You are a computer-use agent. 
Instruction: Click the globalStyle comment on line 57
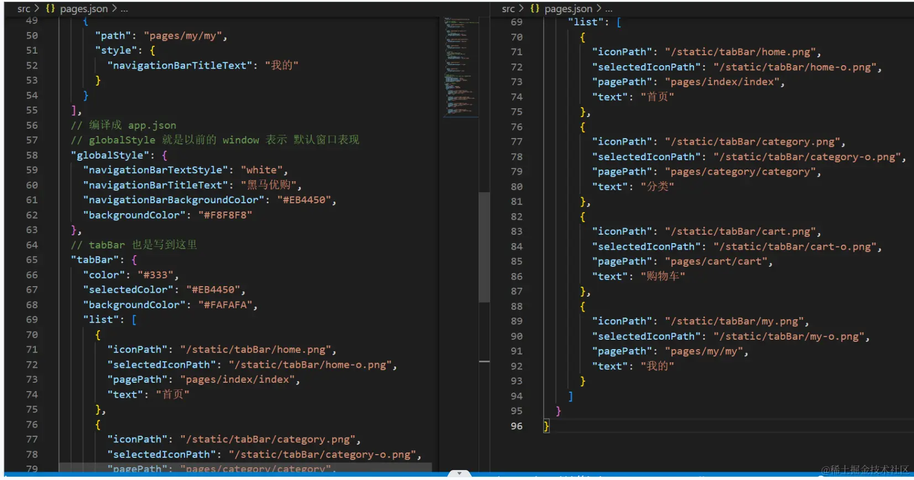tap(215, 140)
